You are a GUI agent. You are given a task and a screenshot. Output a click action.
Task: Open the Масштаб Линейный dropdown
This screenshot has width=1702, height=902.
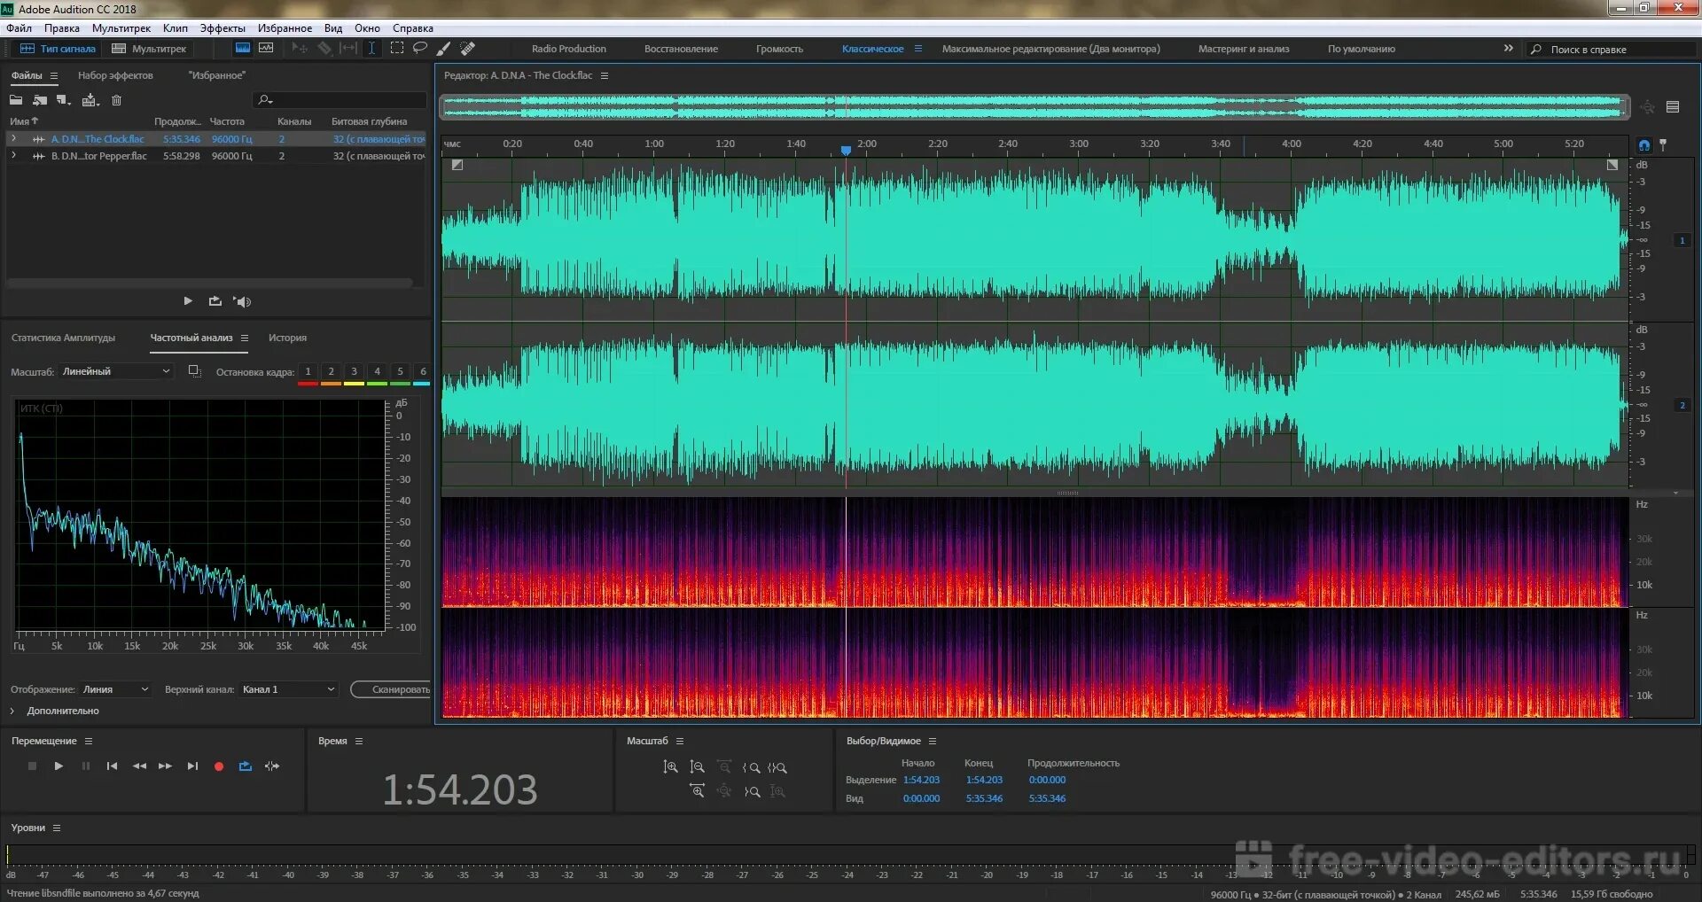point(116,371)
